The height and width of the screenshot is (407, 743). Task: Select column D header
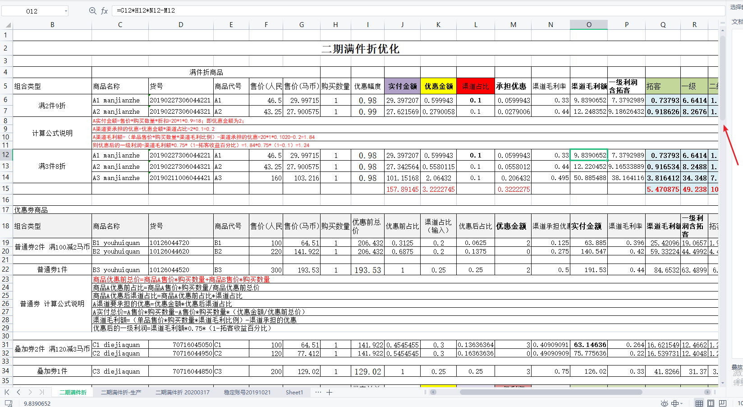tap(181, 25)
